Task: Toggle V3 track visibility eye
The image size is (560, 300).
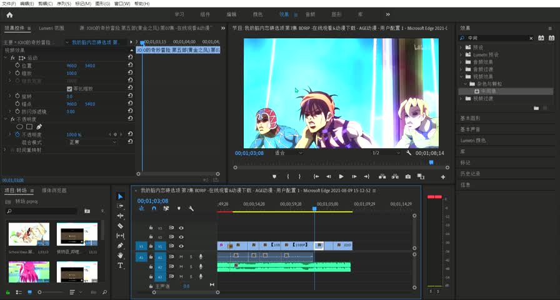Action: point(181,227)
